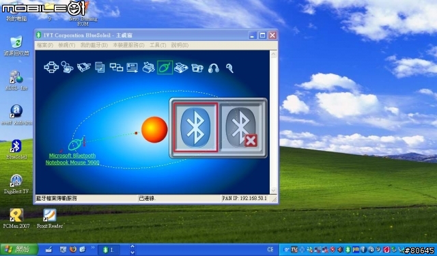Click the 已連線 status bar text

[x=147, y=199]
